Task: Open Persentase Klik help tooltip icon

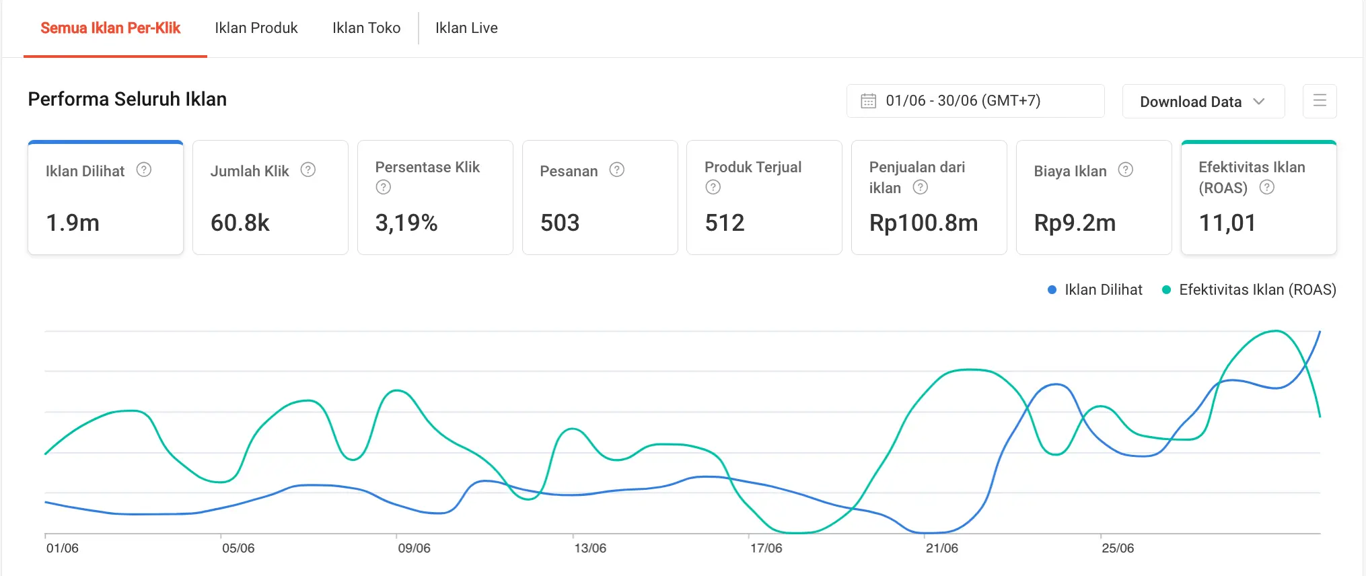Action: [384, 187]
